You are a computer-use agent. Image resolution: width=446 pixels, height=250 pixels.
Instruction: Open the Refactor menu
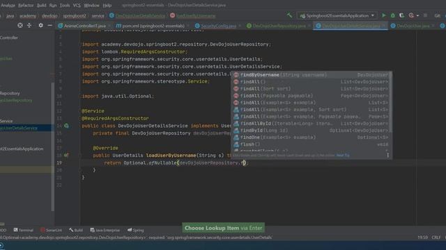coord(26,5)
